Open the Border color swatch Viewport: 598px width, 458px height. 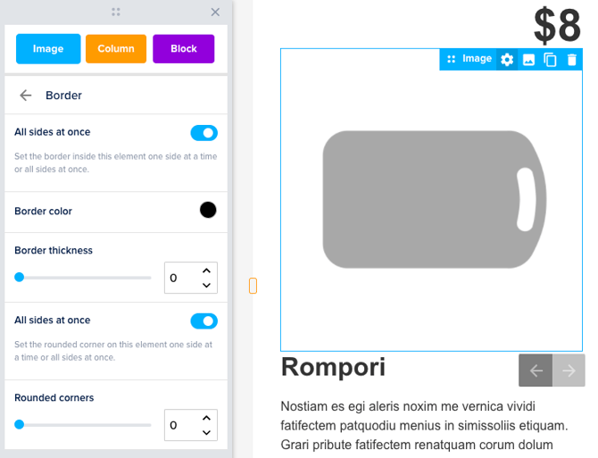tap(208, 210)
